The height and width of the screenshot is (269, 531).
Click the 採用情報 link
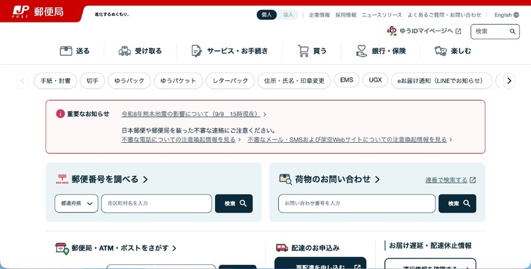coord(346,15)
